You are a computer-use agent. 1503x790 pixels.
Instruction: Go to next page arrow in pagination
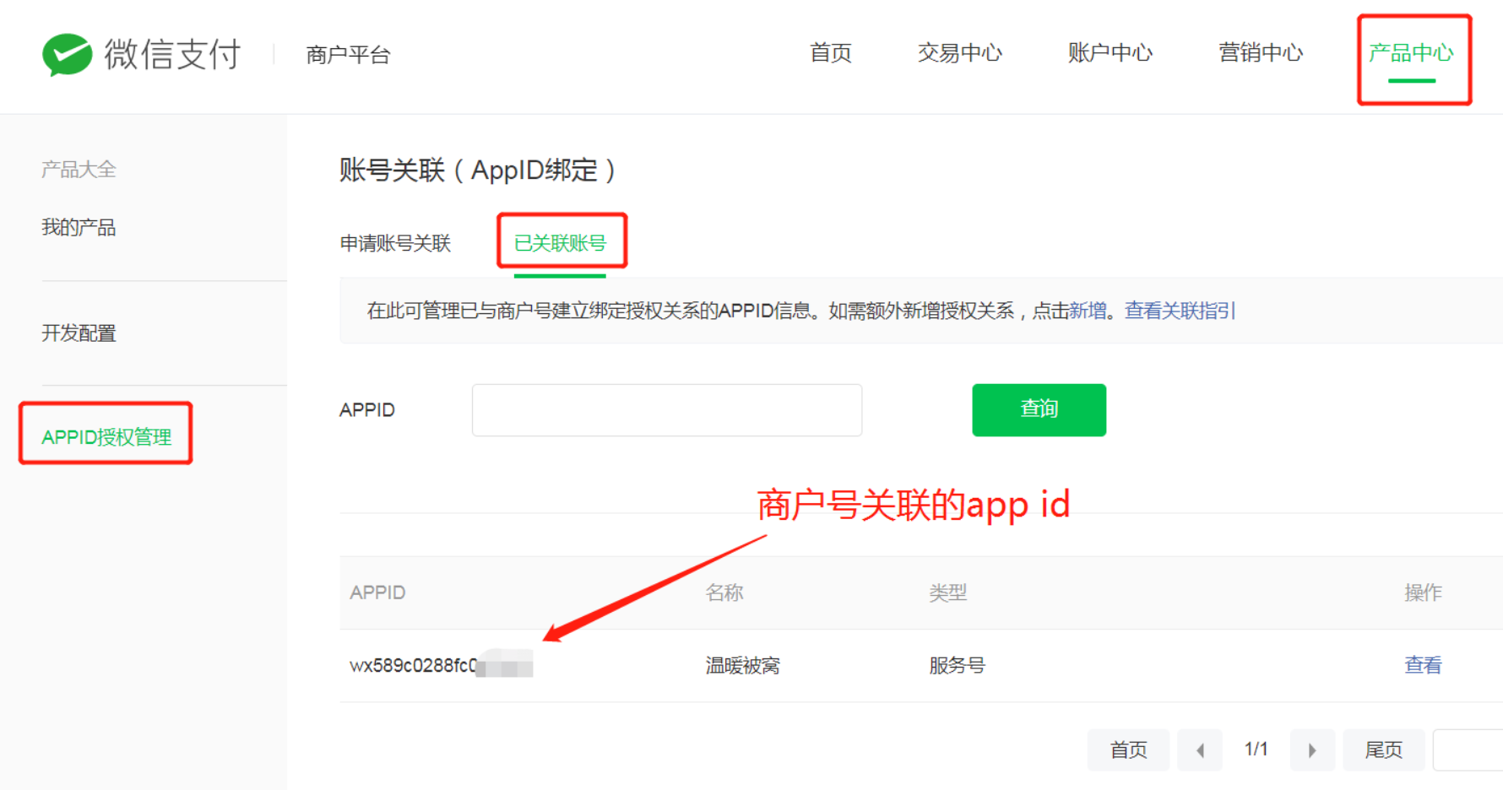(x=1312, y=750)
